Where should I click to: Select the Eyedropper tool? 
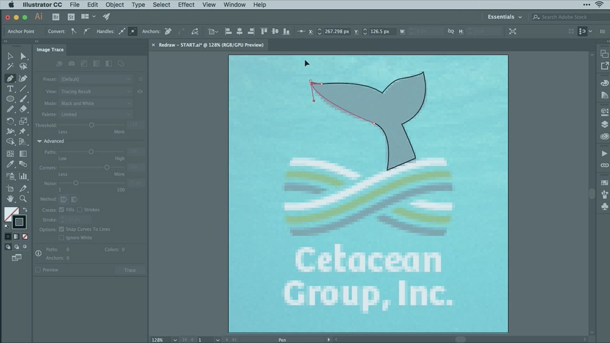point(10,164)
